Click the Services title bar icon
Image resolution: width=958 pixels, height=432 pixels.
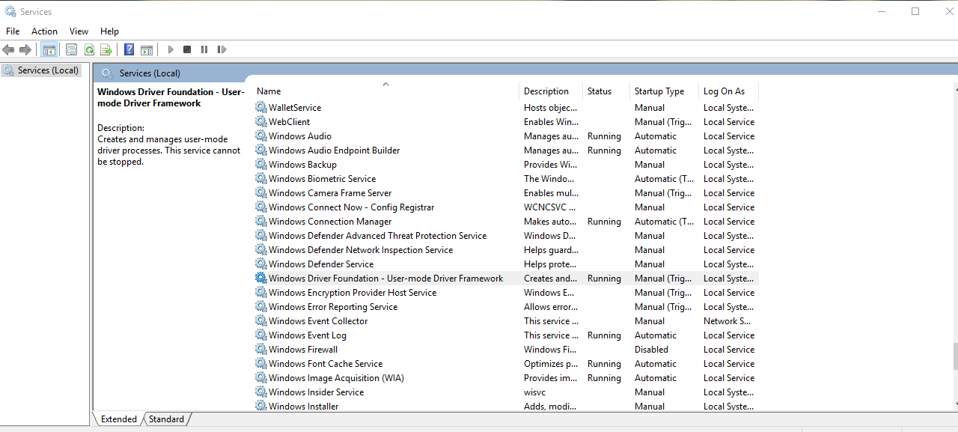10,11
